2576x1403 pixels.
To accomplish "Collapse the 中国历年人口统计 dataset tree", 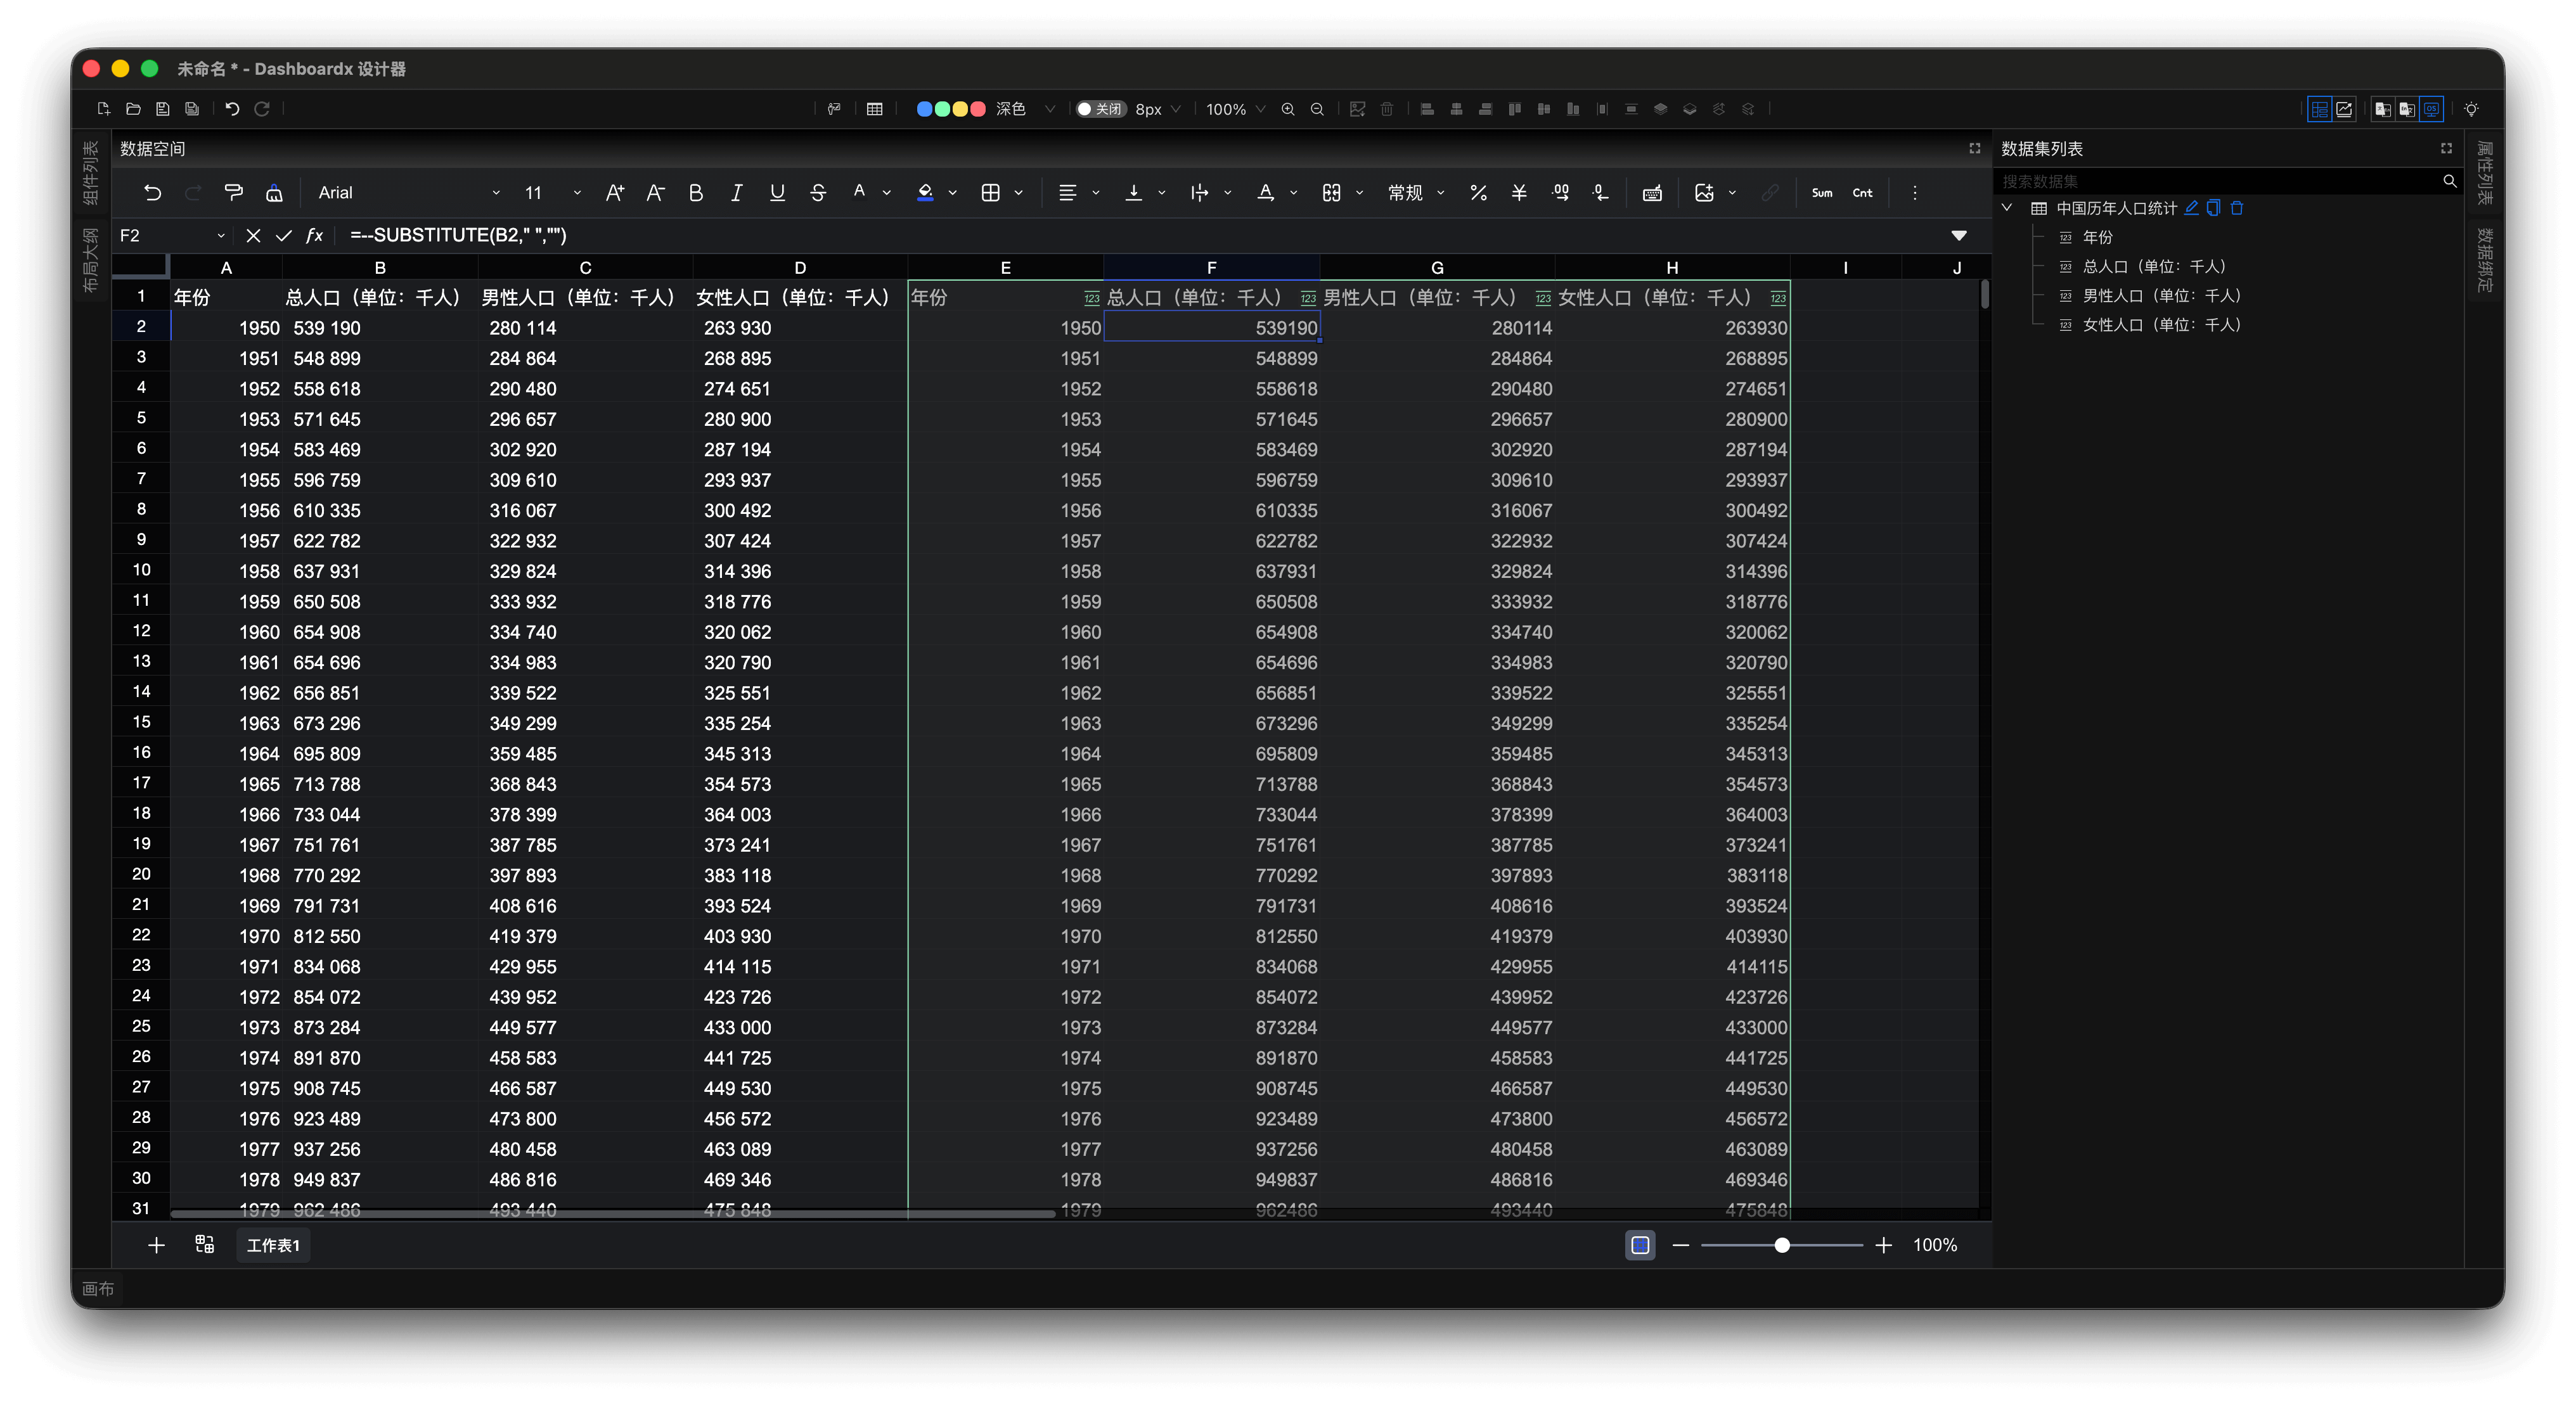I will click(2007, 208).
